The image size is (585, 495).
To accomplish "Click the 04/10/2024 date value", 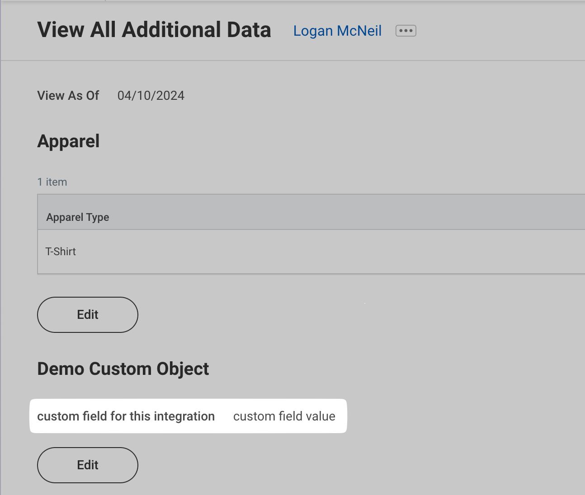I will (x=151, y=96).
